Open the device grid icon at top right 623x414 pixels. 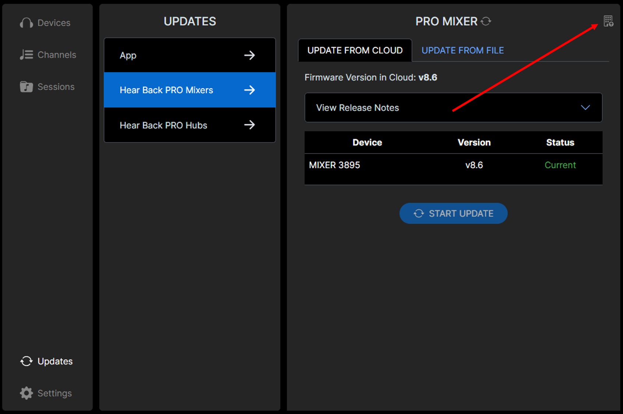pyautogui.click(x=608, y=21)
